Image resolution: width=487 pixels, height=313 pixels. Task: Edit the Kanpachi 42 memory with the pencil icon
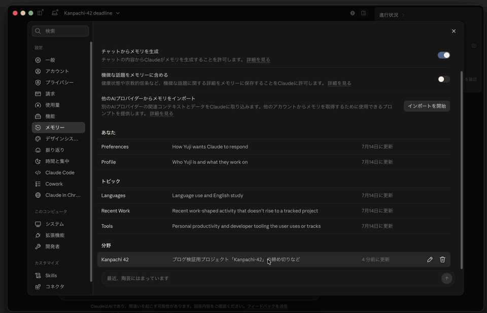(x=430, y=259)
